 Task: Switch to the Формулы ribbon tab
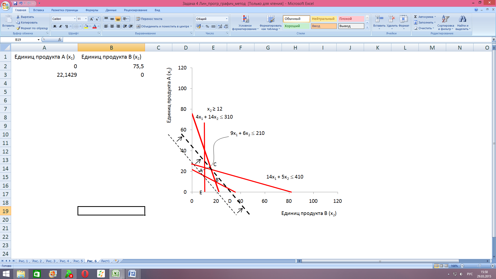pyautogui.click(x=92, y=10)
